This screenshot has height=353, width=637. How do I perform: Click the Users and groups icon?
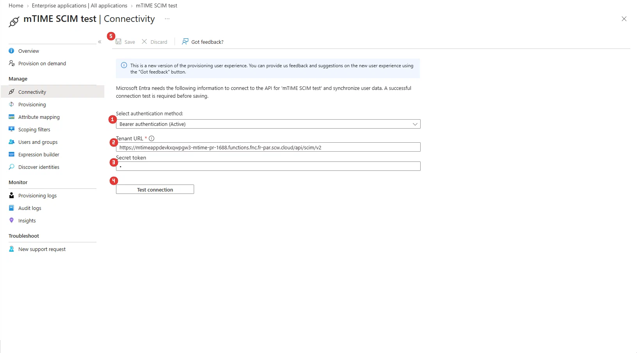pyautogui.click(x=11, y=142)
